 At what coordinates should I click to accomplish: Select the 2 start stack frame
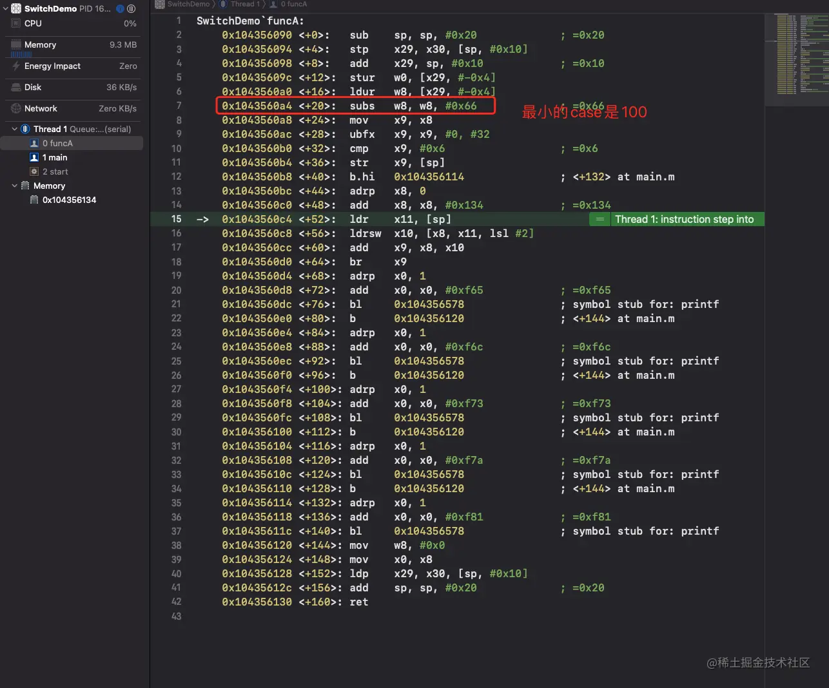pyautogui.click(x=72, y=171)
